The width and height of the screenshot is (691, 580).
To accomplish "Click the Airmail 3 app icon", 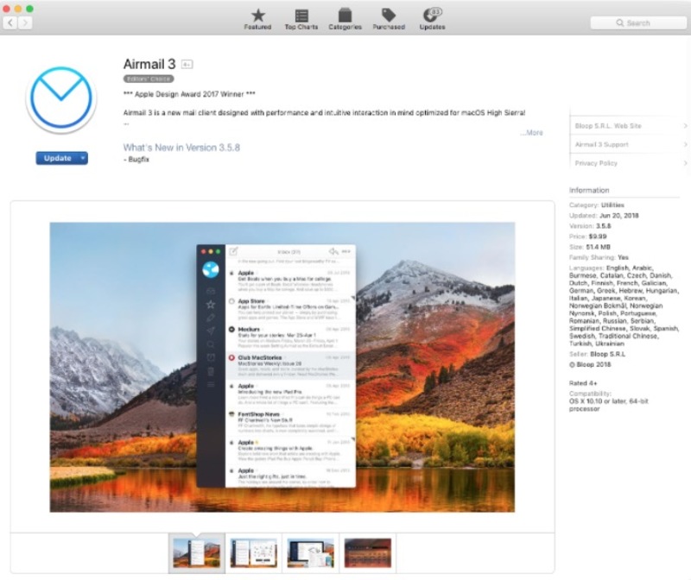I will (61, 100).
